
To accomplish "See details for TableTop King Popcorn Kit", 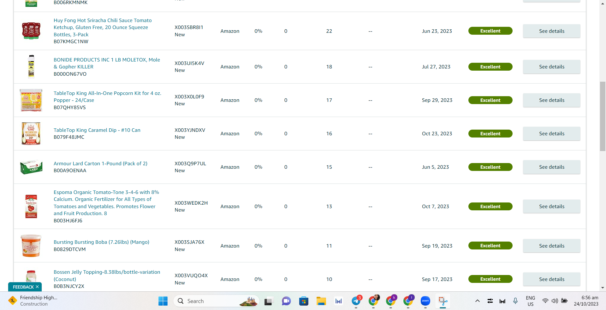I will click(x=552, y=100).
